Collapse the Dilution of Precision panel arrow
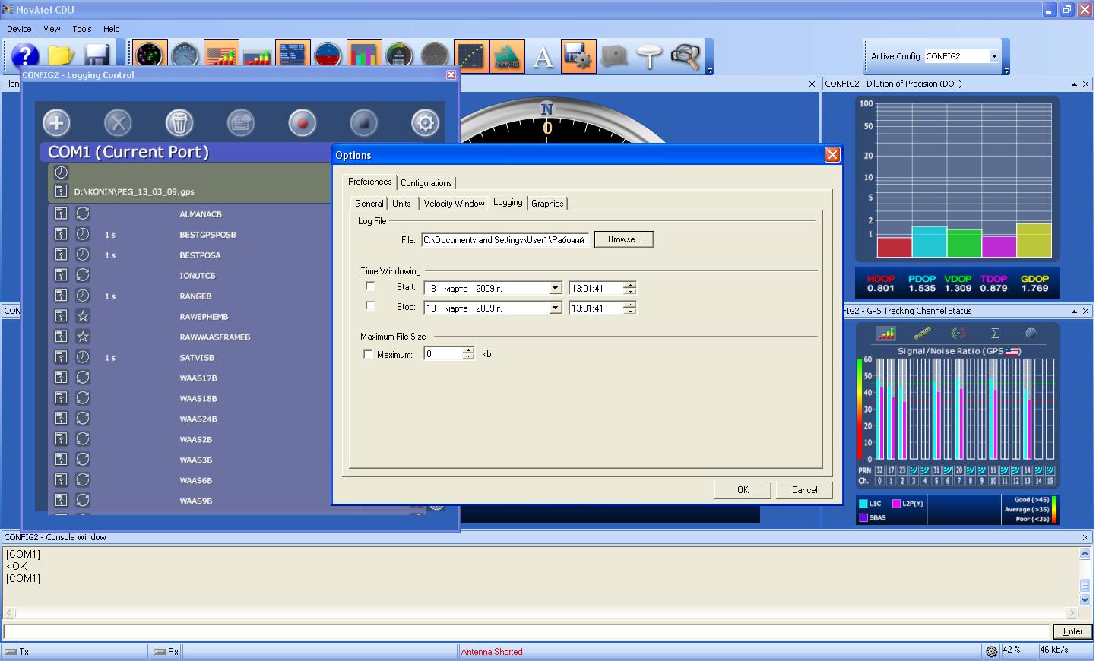The width and height of the screenshot is (1096, 661). (x=1074, y=84)
